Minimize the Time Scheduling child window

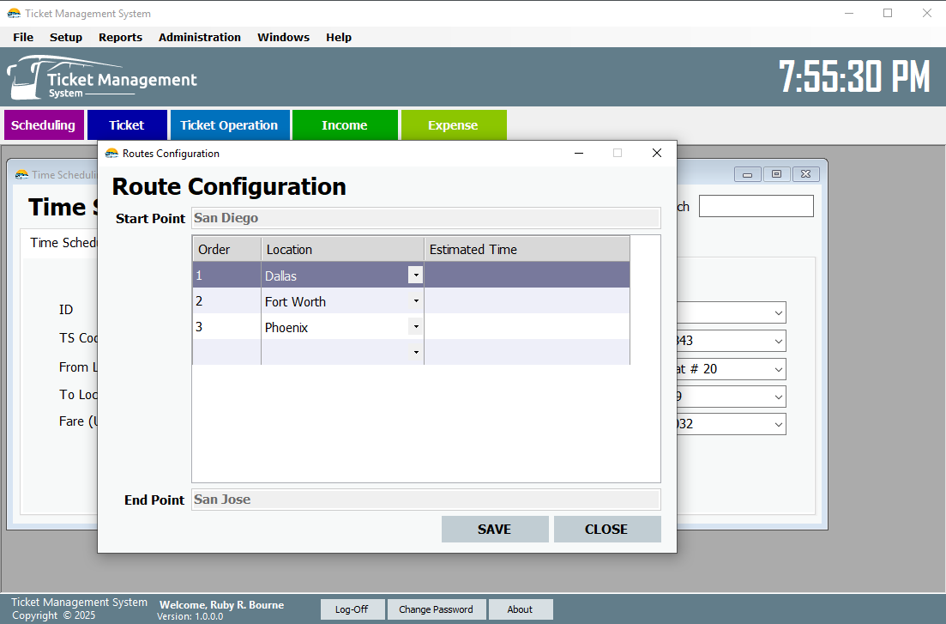click(747, 173)
